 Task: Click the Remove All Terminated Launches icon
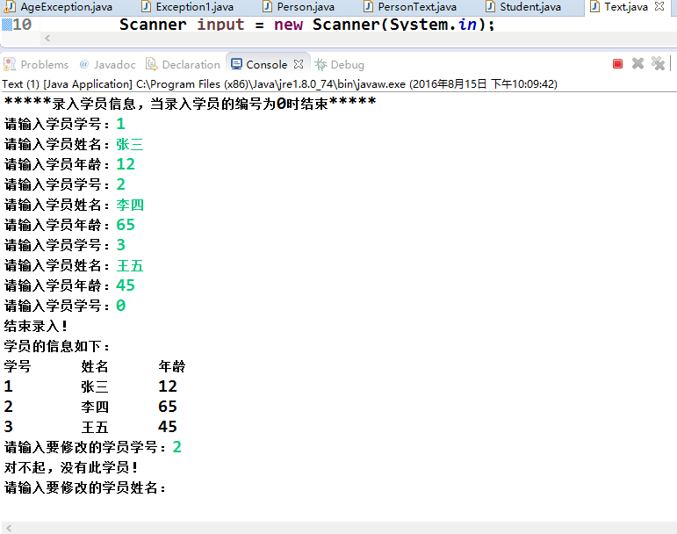click(658, 63)
